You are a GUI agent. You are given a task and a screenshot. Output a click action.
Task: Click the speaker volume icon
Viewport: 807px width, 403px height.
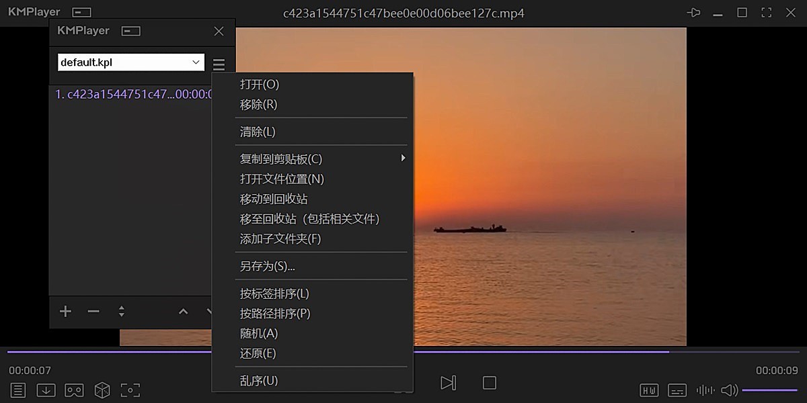pos(730,390)
